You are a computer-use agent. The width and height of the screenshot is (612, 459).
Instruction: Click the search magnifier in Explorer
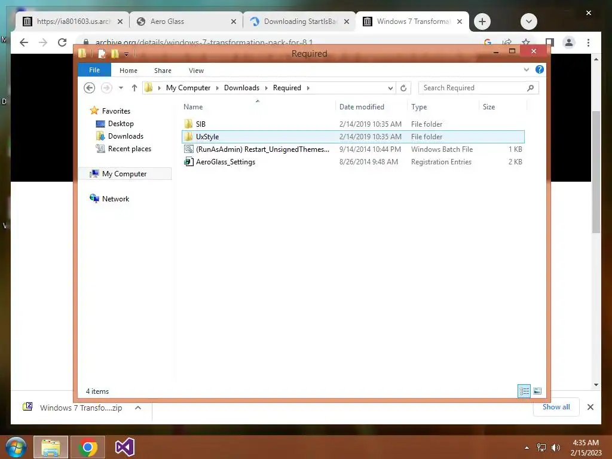(531, 88)
